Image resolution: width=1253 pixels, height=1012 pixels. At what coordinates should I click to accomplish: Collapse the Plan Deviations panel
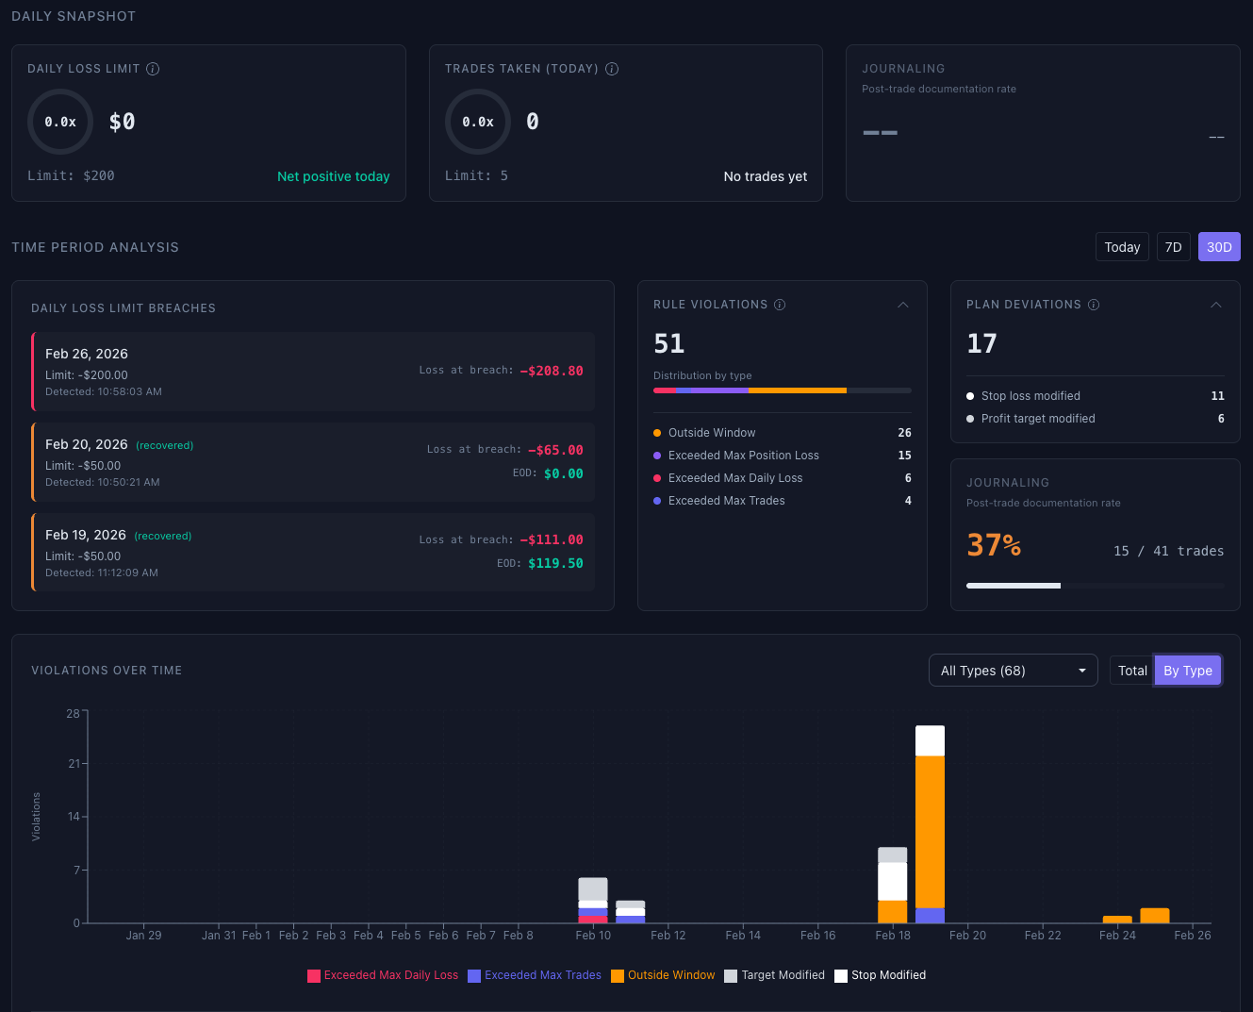[x=1216, y=305]
